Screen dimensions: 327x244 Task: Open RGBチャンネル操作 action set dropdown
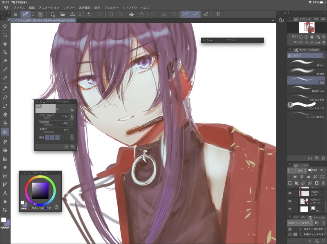[x=300, y=222]
